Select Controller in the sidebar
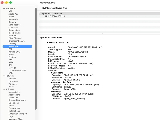Image resolution: width=160 pixels, height=120 pixels. click(13, 27)
